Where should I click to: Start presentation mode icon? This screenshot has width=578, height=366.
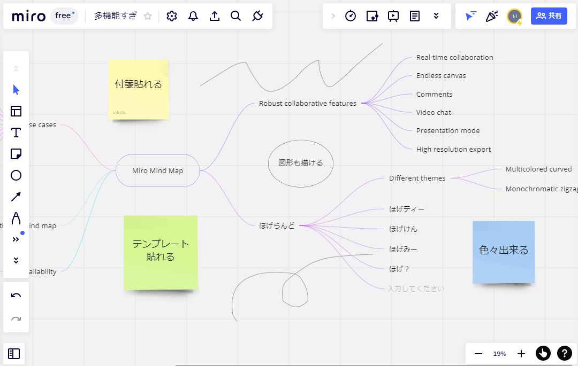393,16
